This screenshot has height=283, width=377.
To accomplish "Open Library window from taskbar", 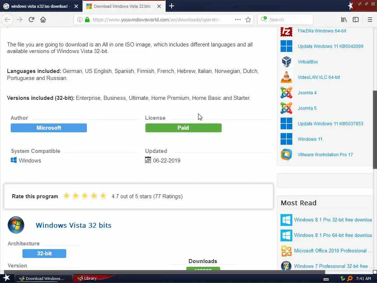I will (x=91, y=278).
